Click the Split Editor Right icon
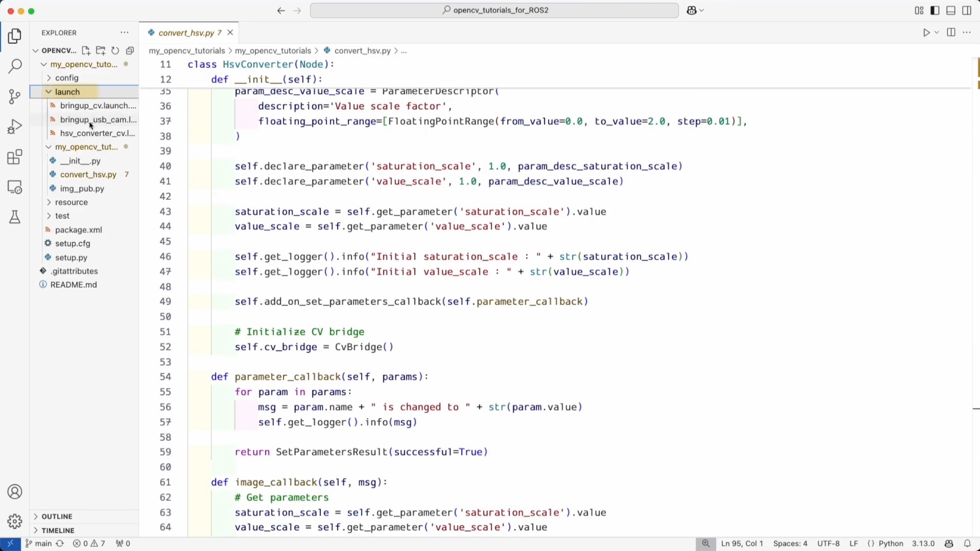Image resolution: width=980 pixels, height=551 pixels. click(951, 33)
